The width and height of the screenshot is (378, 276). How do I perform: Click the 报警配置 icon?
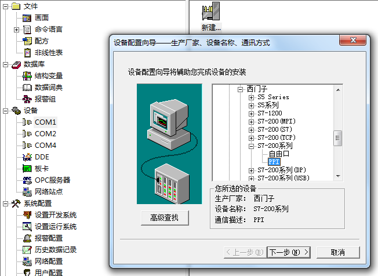27,238
